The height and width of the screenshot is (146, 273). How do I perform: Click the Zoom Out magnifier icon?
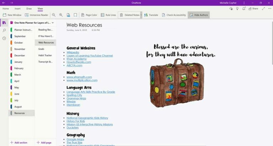(x=54, y=15)
